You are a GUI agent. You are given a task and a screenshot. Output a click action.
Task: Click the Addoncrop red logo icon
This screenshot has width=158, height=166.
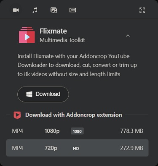tap(17, 115)
